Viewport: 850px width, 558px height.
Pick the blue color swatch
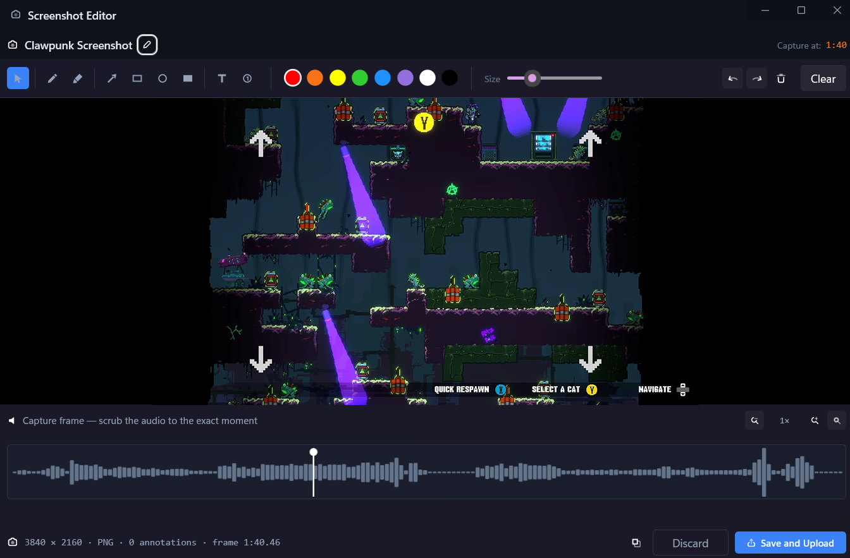point(383,78)
